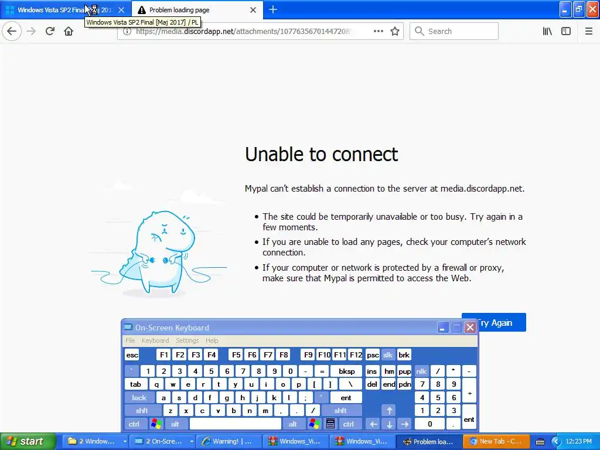Click the 12:23 PM taskbar clock
This screenshot has width=600, height=450.
(578, 441)
